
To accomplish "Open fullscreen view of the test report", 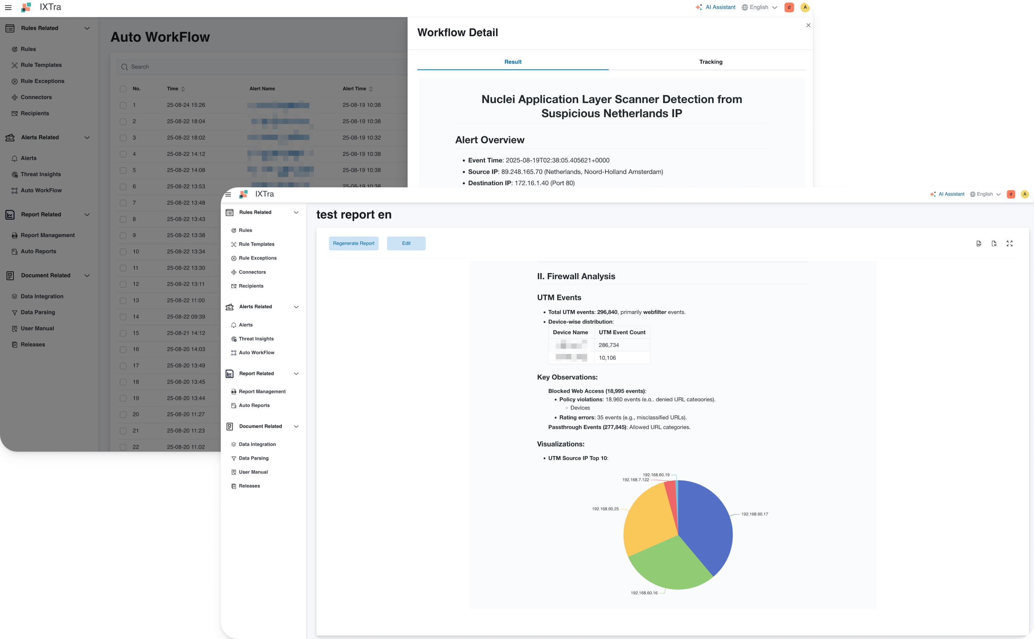I will click(1009, 243).
